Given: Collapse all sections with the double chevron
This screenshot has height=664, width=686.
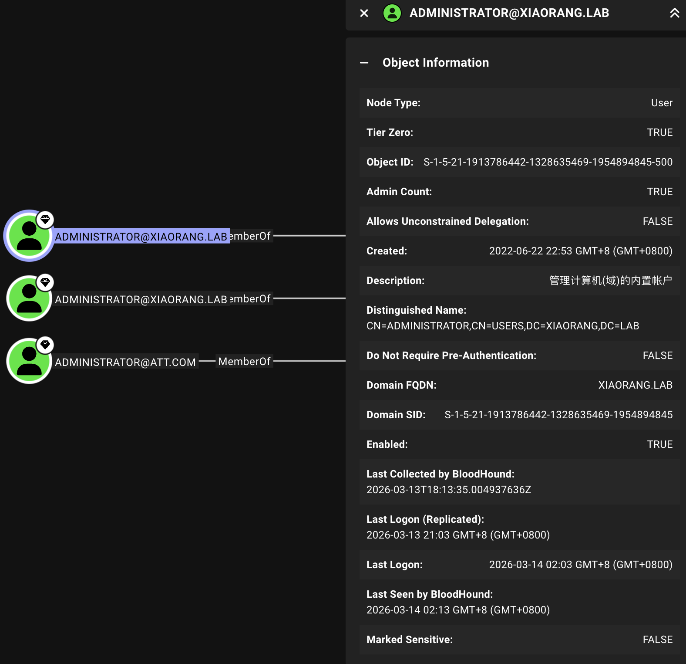Looking at the screenshot, I should pyautogui.click(x=674, y=13).
